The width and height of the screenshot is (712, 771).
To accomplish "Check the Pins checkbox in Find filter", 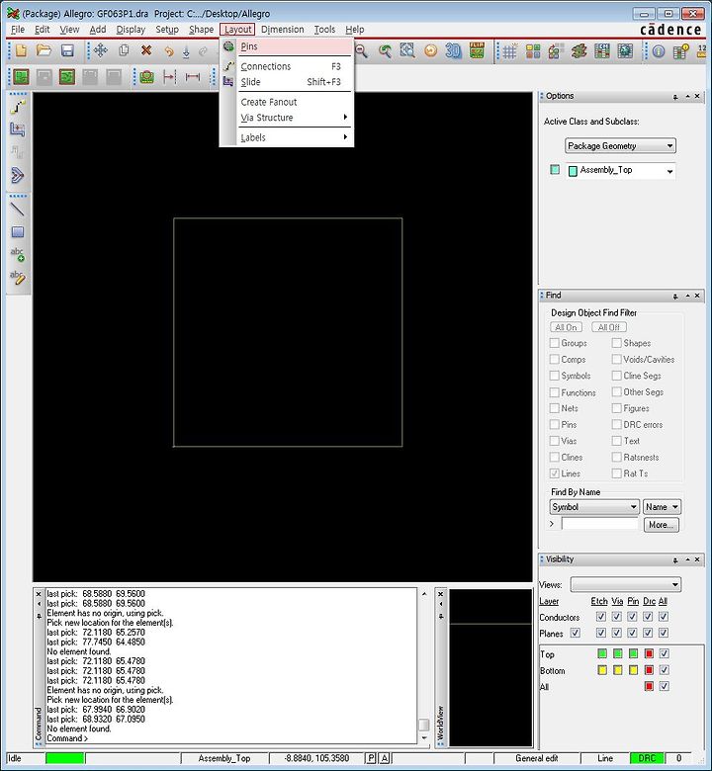I will pos(555,424).
